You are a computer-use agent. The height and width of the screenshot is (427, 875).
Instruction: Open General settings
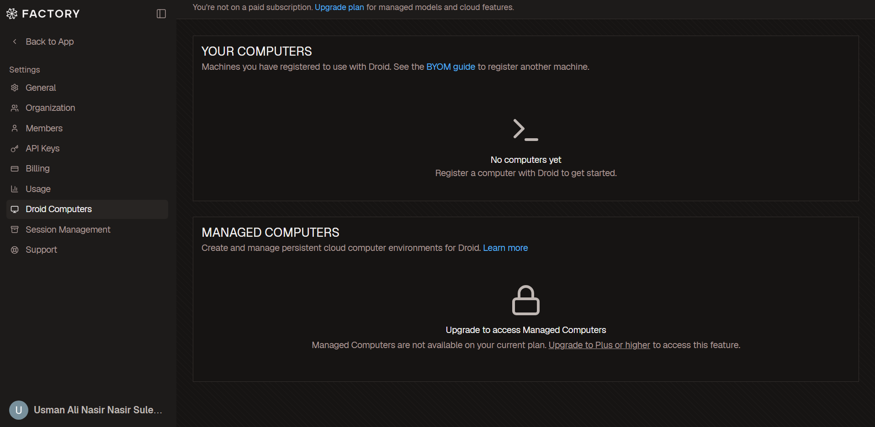click(87, 88)
